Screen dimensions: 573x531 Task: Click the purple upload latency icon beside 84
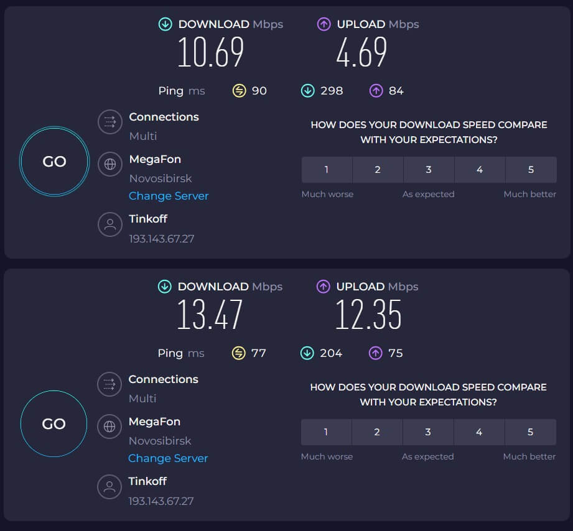(x=376, y=91)
